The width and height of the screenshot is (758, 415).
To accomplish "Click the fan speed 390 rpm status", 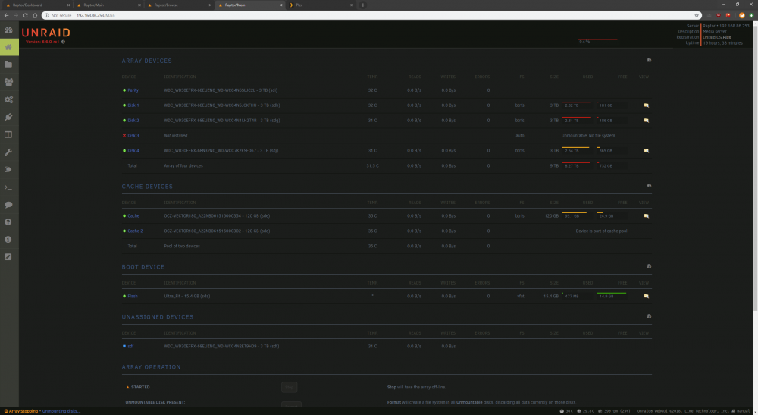I will click(614, 411).
